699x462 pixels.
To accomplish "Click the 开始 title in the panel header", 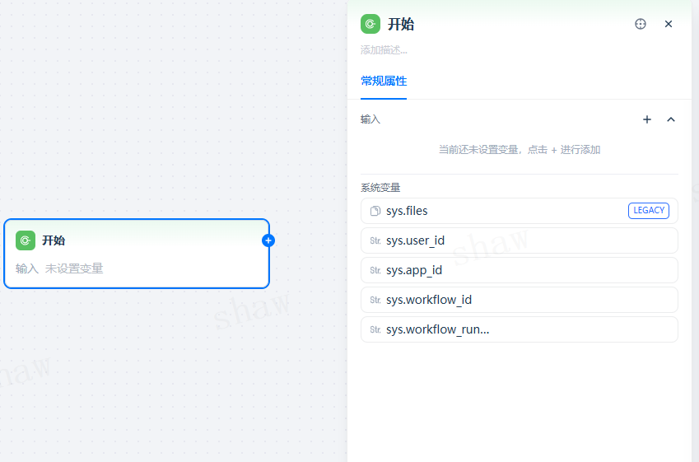I will [401, 24].
